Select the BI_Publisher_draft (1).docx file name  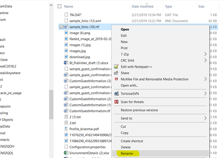pyautogui.click(x=89, y=63)
